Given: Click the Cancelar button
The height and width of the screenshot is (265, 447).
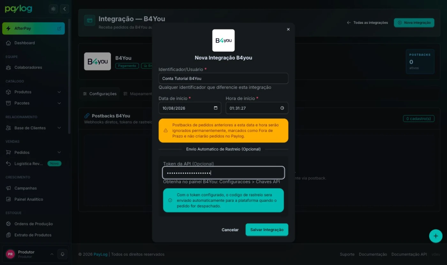Looking at the screenshot, I should click(230, 230).
